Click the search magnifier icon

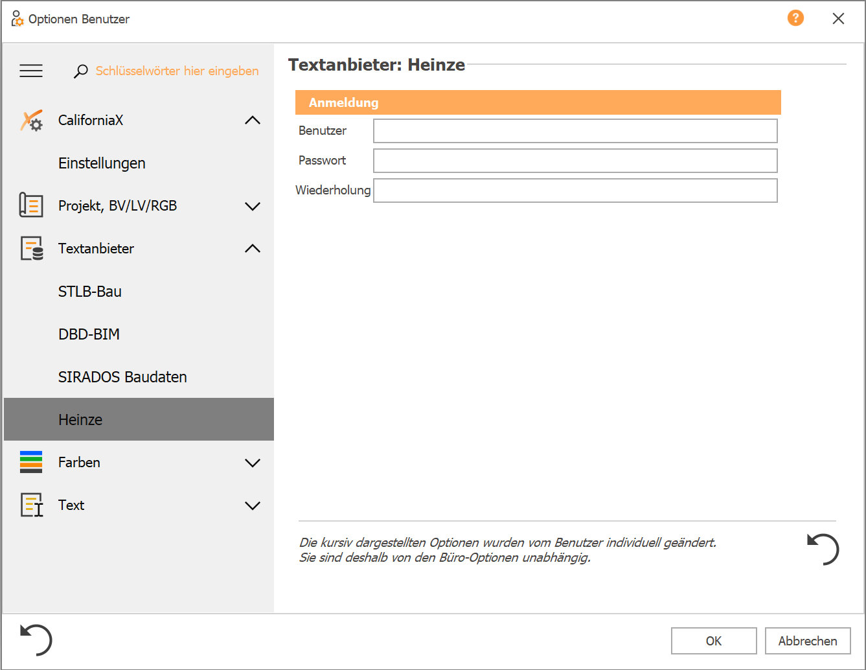(x=80, y=71)
